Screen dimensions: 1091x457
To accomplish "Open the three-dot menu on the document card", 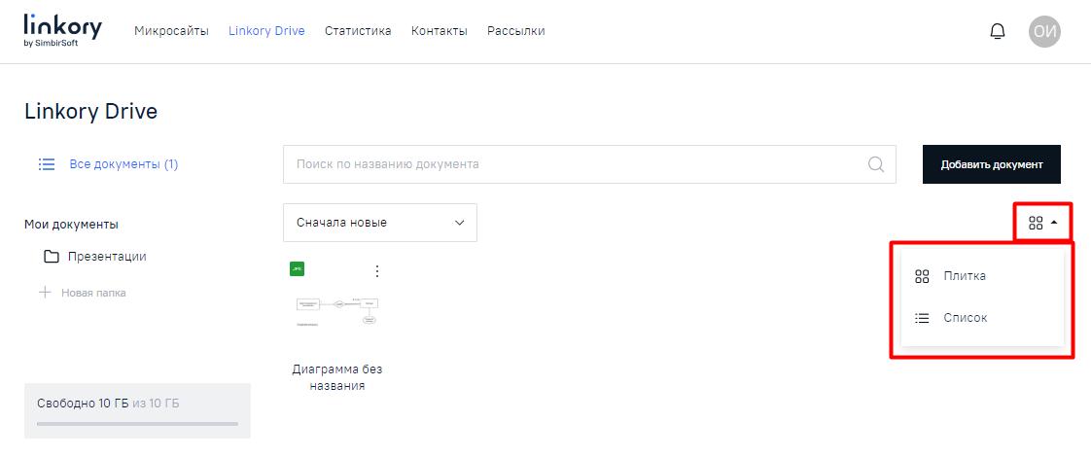I will click(x=377, y=270).
